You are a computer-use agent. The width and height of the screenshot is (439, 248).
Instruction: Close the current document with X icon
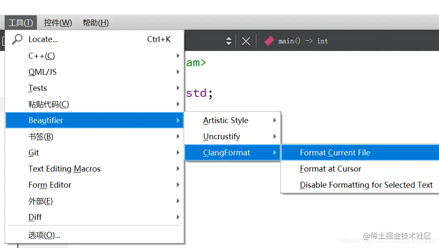point(246,42)
